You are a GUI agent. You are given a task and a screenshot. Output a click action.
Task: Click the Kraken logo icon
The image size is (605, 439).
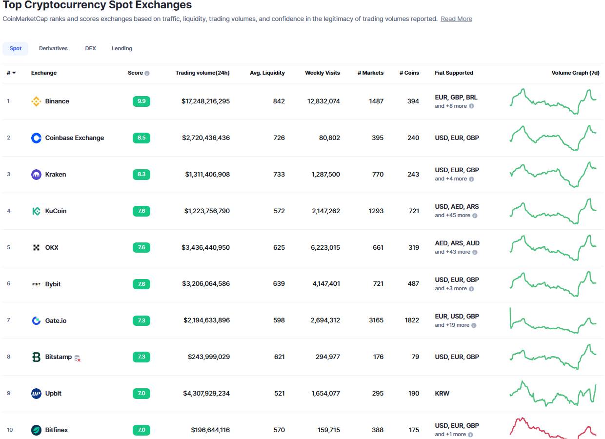click(x=36, y=175)
